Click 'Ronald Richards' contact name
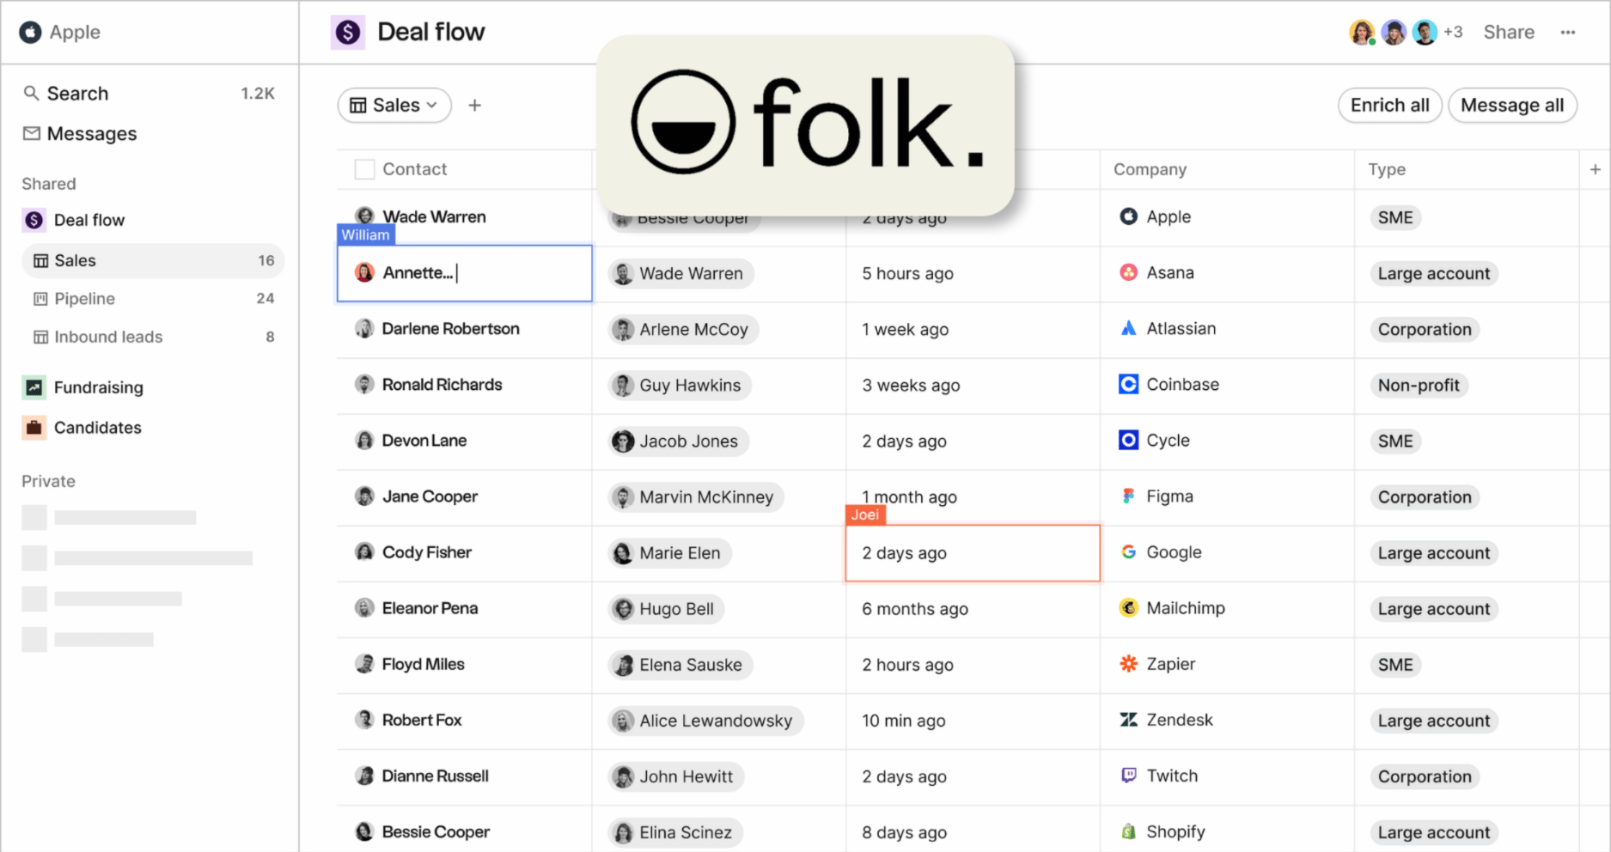Image resolution: width=1611 pixels, height=852 pixels. click(442, 384)
